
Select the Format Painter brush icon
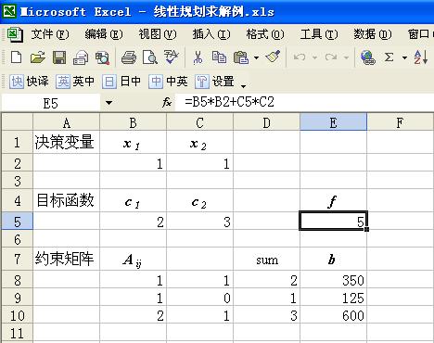point(273,57)
